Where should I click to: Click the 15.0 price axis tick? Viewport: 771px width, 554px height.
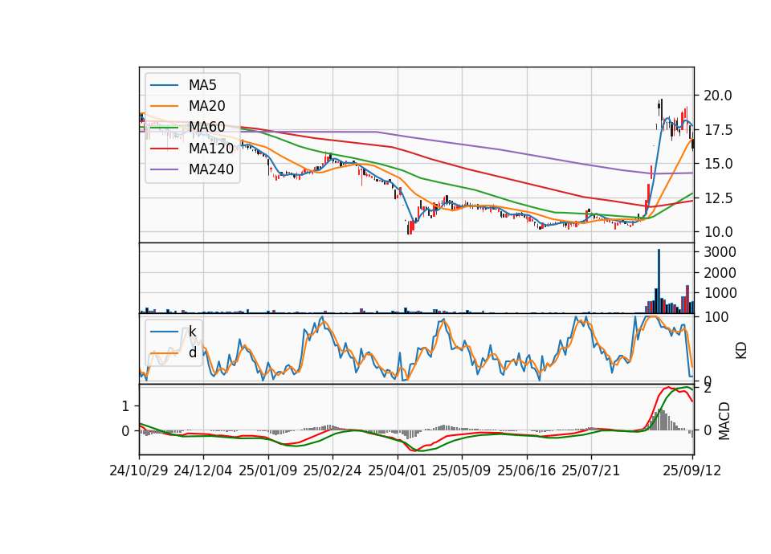point(718,164)
